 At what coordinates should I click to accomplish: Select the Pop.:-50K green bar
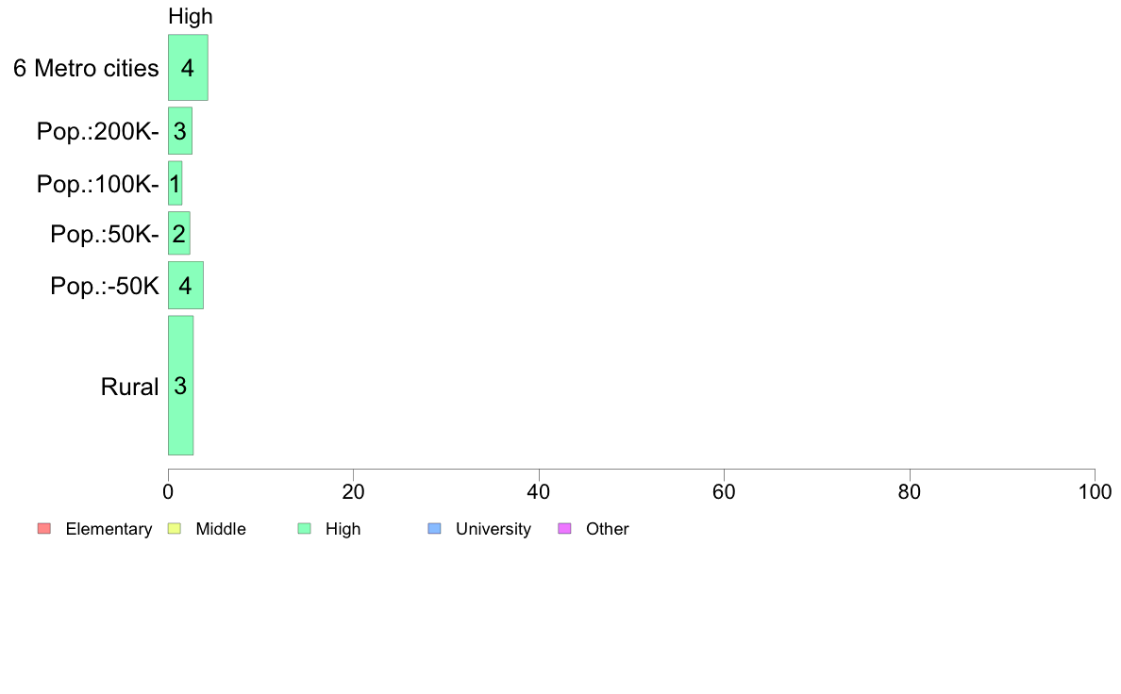pyautogui.click(x=186, y=285)
